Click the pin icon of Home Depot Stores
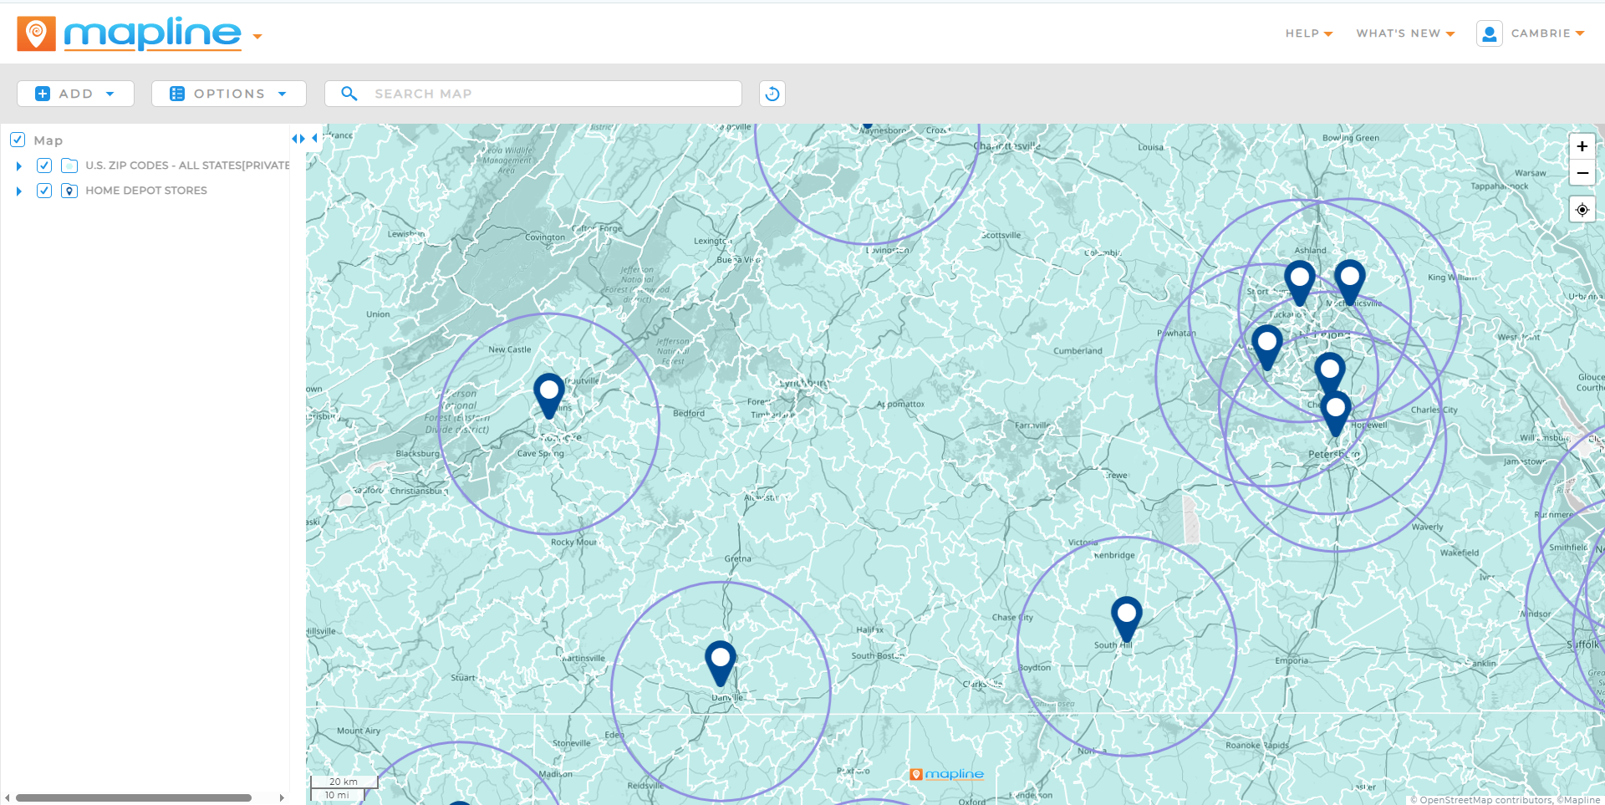 pyautogui.click(x=69, y=191)
